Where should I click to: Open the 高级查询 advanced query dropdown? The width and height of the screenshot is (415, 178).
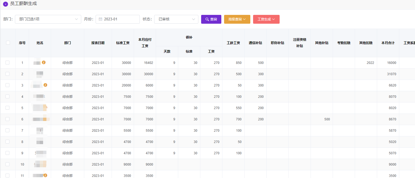(237, 19)
